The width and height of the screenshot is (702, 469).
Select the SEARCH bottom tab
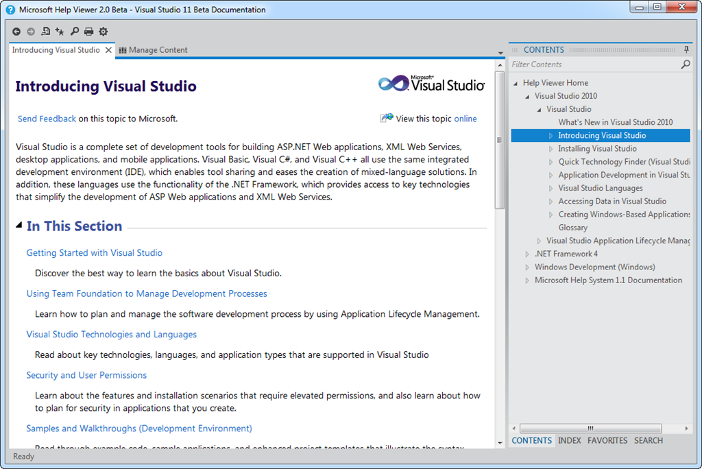coord(649,440)
